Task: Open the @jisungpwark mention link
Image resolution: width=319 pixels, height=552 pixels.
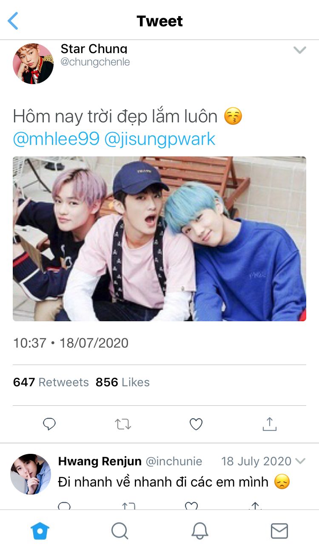Action: [x=160, y=139]
